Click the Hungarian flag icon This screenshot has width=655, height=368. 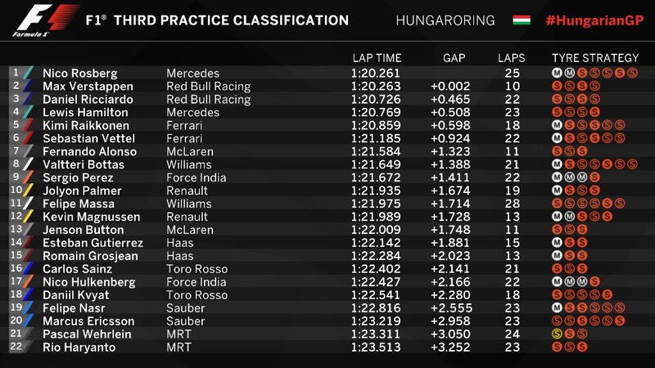(x=522, y=20)
